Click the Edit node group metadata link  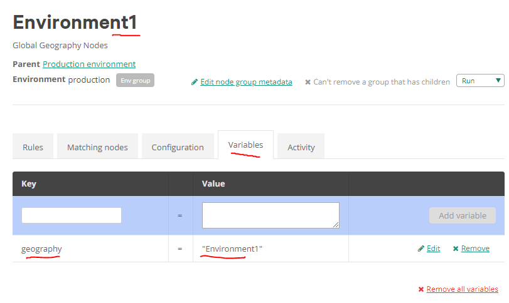[246, 82]
